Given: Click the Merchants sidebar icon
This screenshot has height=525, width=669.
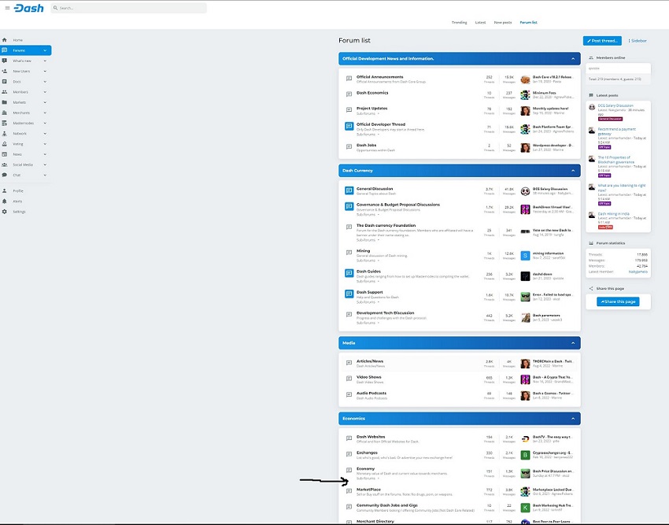Looking at the screenshot, I should [4, 113].
